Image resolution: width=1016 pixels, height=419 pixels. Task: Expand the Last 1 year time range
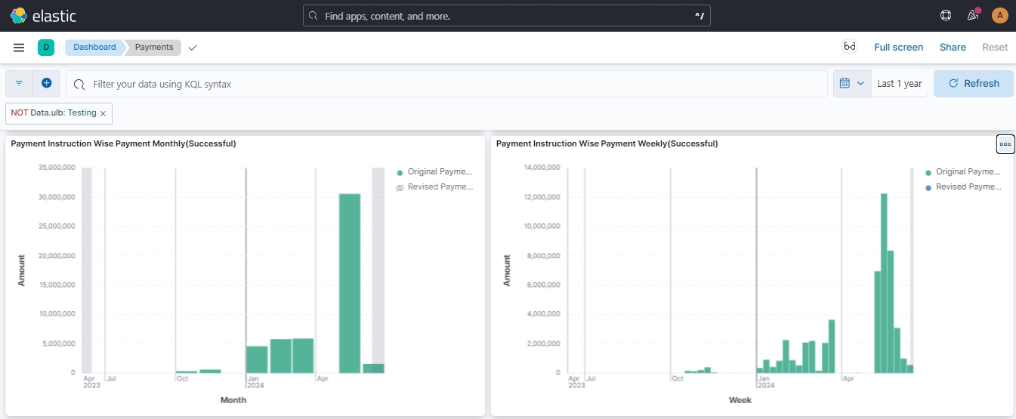coord(899,84)
